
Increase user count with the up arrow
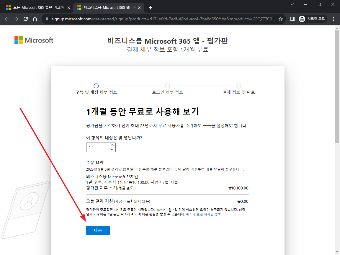pyautogui.click(x=112, y=145)
